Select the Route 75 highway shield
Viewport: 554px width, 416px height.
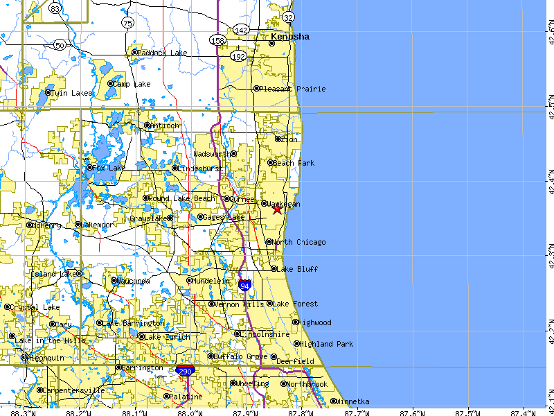[127, 24]
